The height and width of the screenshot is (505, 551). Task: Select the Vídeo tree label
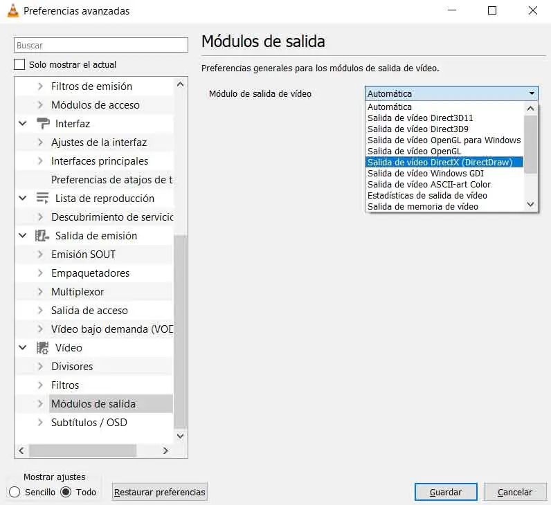click(x=69, y=348)
